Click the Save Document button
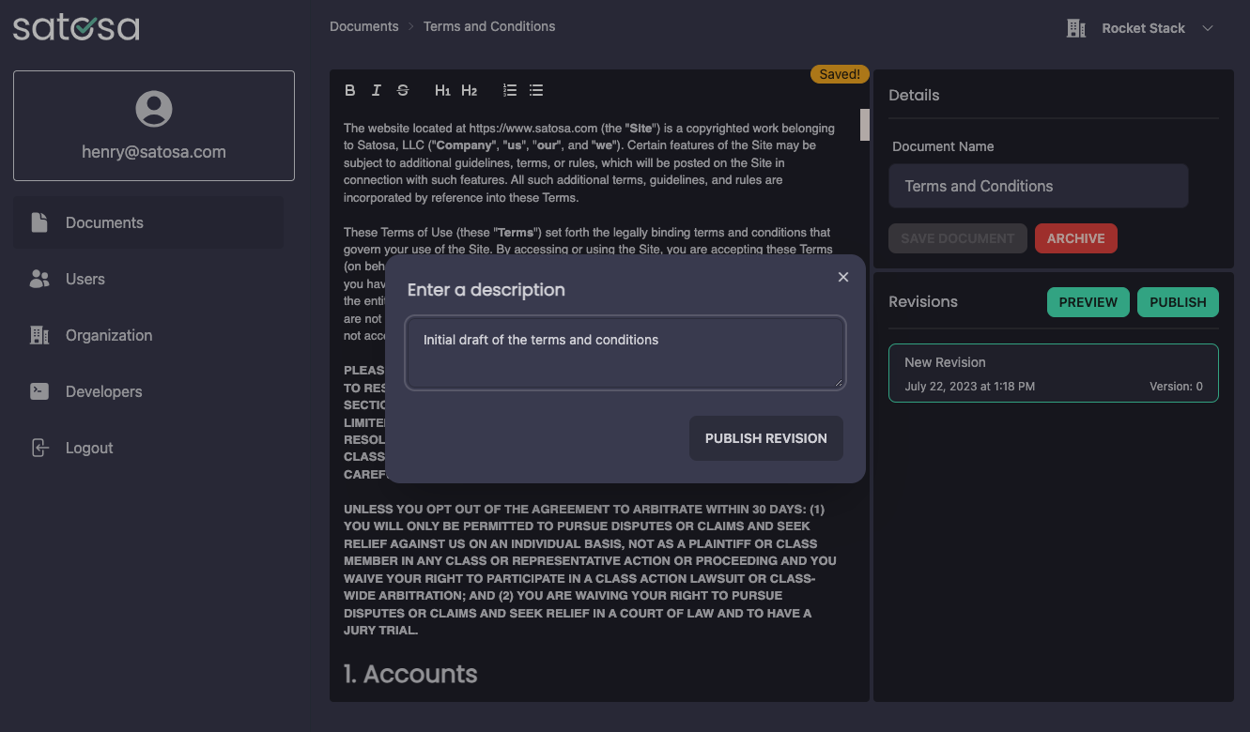This screenshot has height=732, width=1250. (958, 238)
